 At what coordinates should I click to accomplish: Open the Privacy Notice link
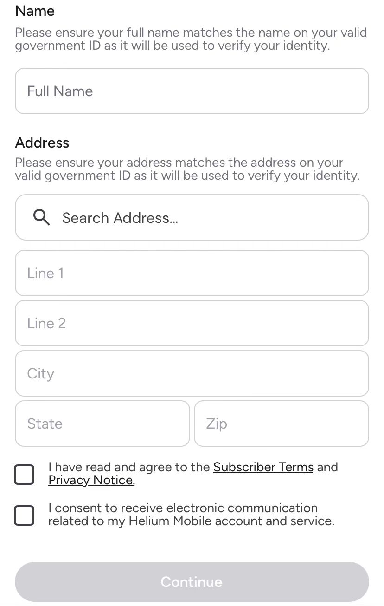click(x=91, y=480)
